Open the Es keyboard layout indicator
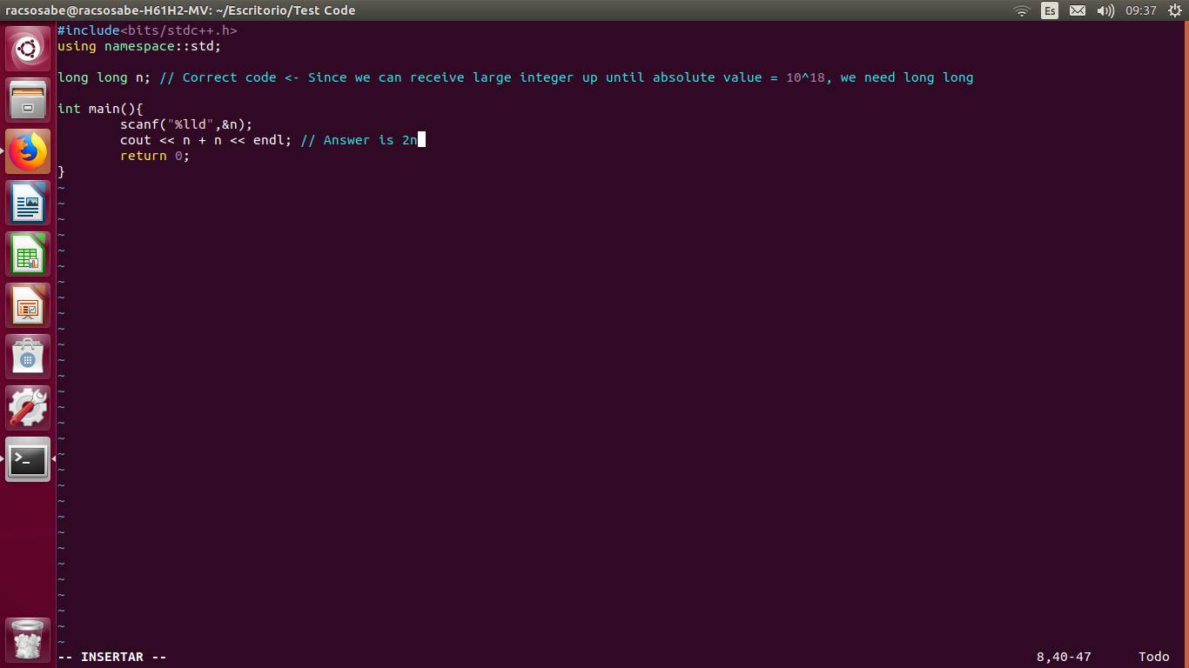Viewport: 1189px width, 668px height. pyautogui.click(x=1050, y=10)
